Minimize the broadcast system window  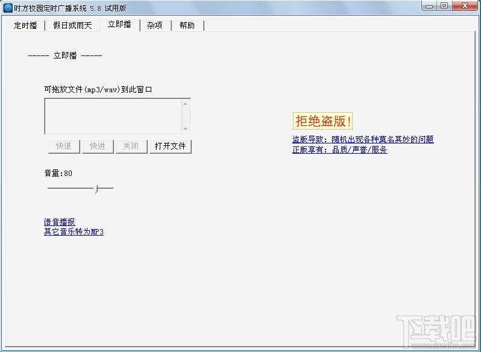pos(429,6)
